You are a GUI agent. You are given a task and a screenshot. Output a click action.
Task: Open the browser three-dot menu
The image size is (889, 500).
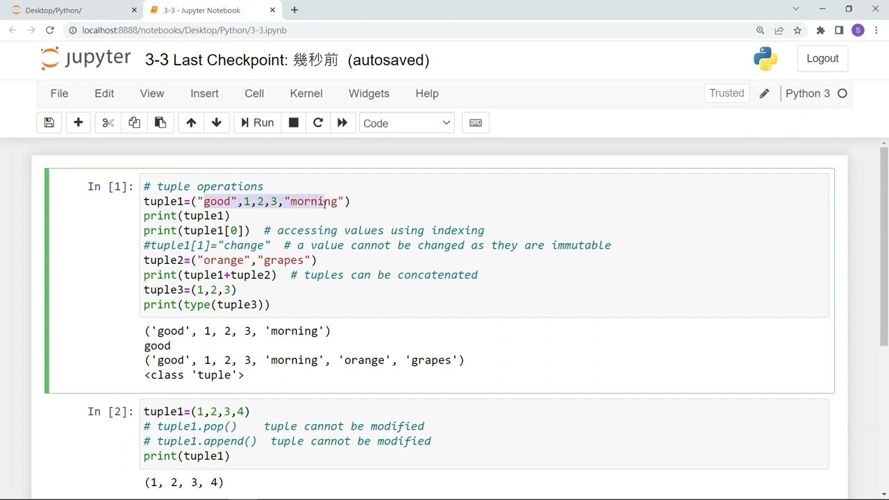pos(876,31)
